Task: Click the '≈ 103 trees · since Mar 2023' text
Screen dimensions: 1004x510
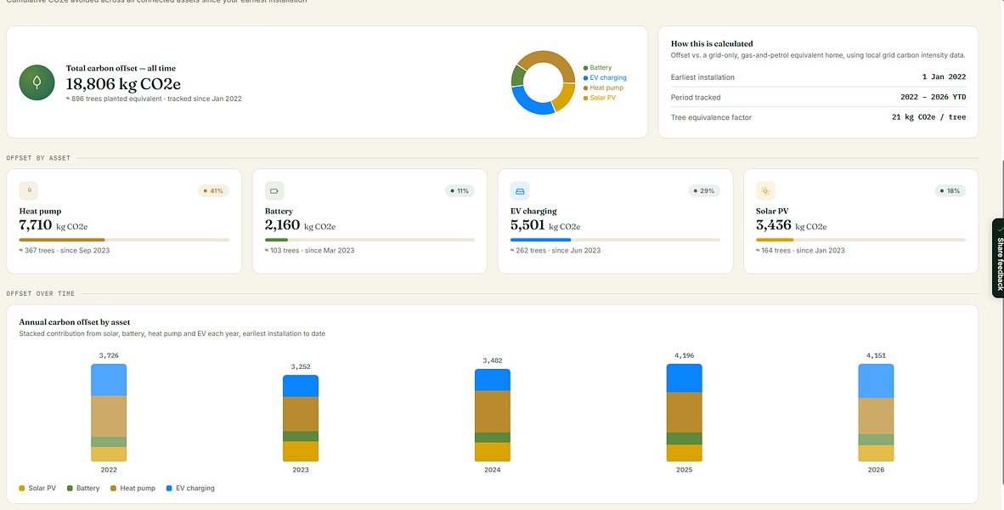Action: [309, 251]
